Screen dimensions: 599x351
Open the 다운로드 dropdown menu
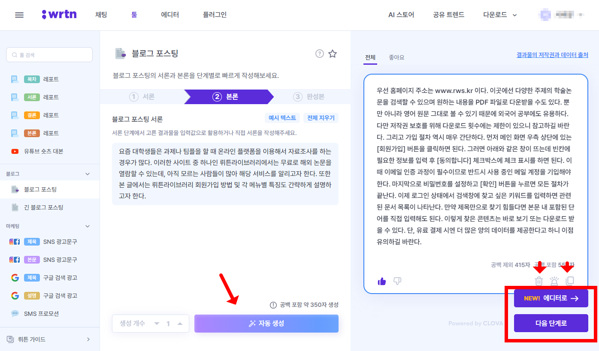pyautogui.click(x=499, y=14)
